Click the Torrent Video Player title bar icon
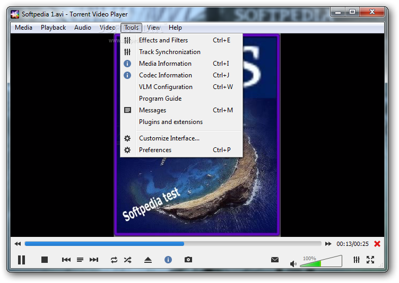This screenshot has height=283, width=399. point(15,14)
